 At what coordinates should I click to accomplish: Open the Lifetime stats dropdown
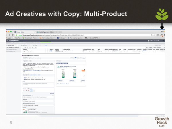[160, 48]
